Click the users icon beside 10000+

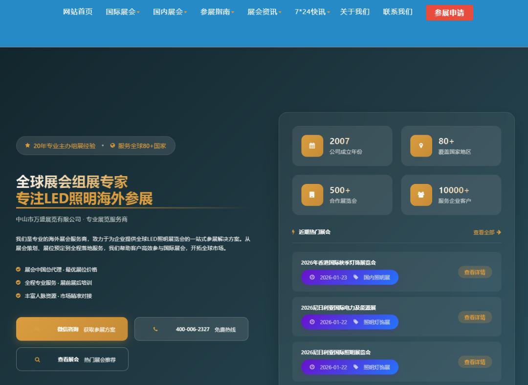click(421, 195)
